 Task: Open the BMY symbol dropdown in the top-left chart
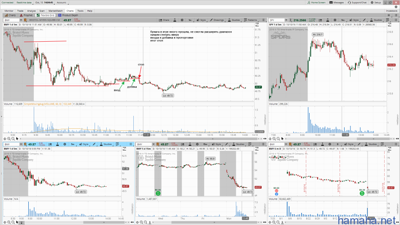(x=21, y=20)
